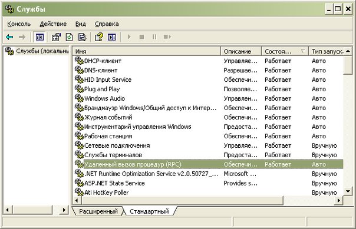Select the Журнал событий service name
Screen dimensions: 356x229
point(108,117)
